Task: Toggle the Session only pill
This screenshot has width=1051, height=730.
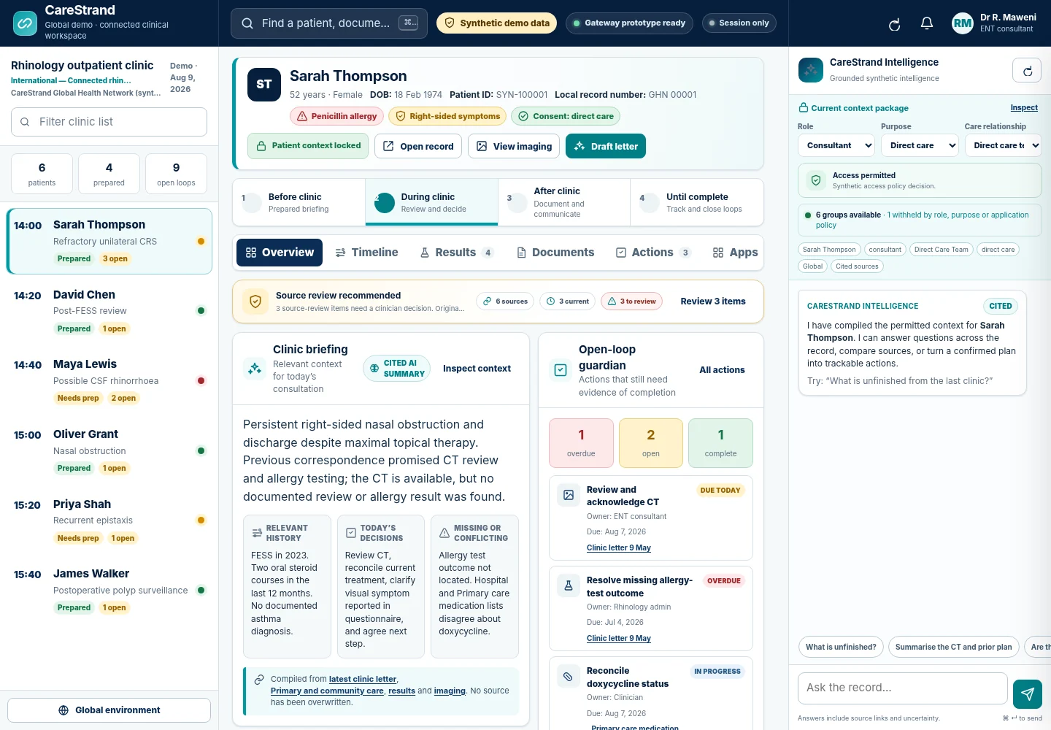Action: (739, 23)
